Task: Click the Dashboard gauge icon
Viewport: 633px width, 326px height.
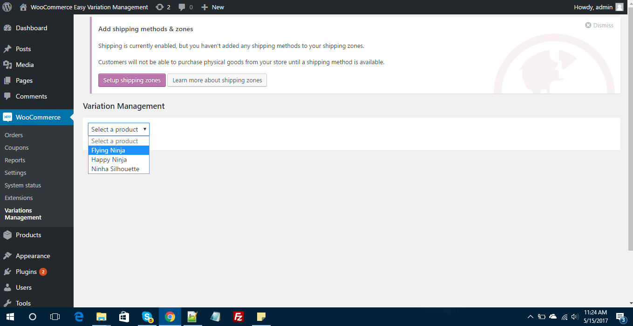Action: pyautogui.click(x=7, y=28)
